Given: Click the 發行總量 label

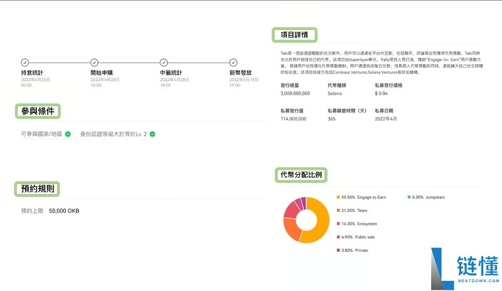Looking at the screenshot, I should pyautogui.click(x=289, y=85).
